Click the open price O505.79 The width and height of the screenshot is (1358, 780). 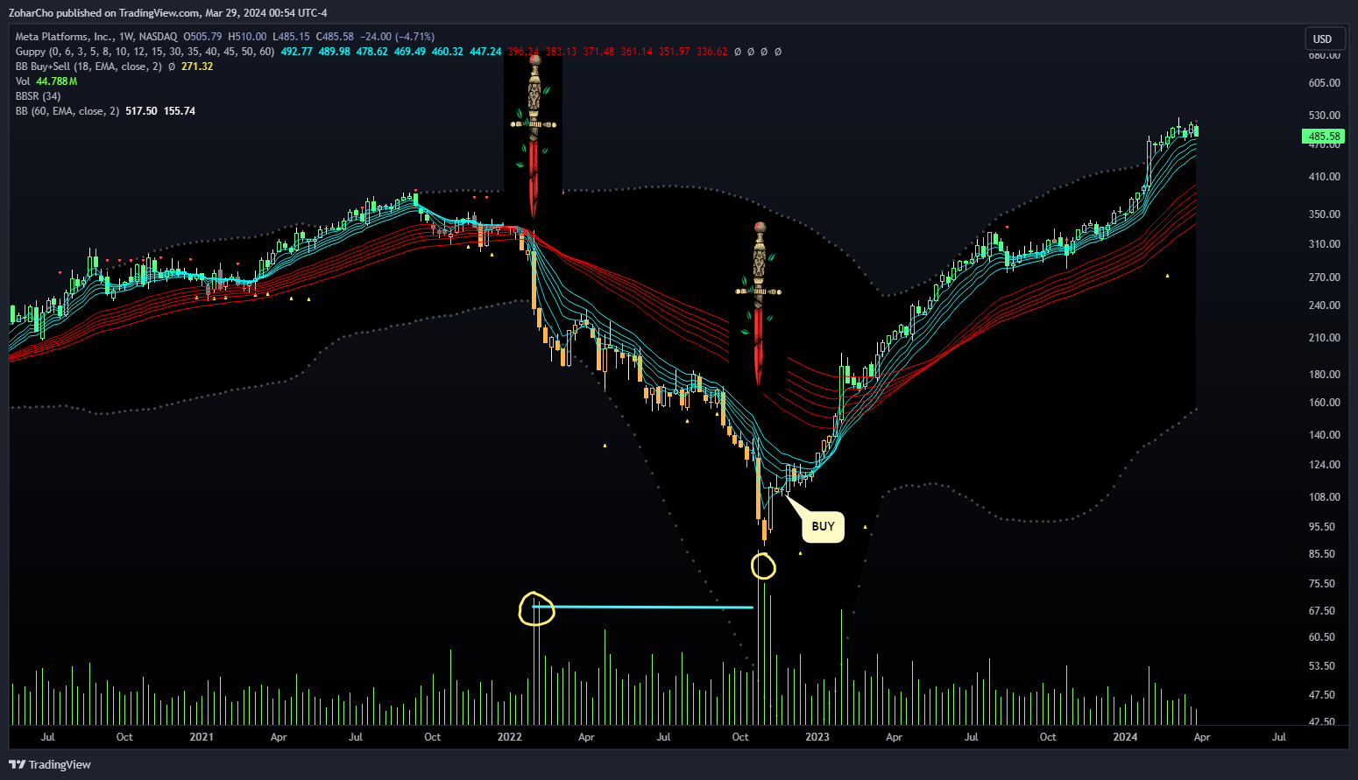coord(202,37)
